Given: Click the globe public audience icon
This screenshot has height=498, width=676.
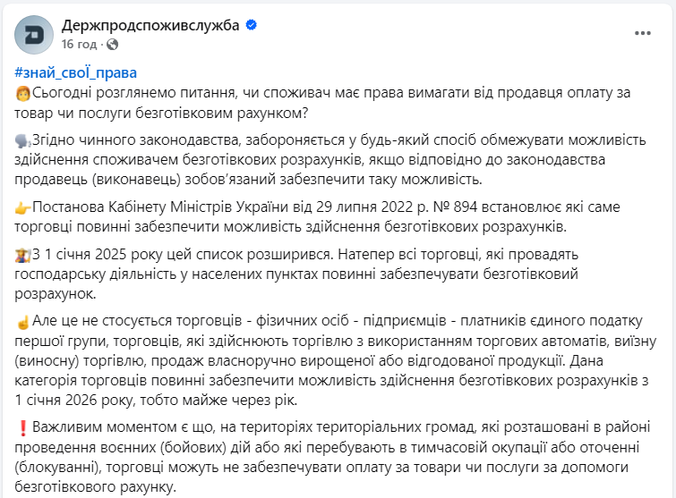Looking at the screenshot, I should pyautogui.click(x=112, y=44).
